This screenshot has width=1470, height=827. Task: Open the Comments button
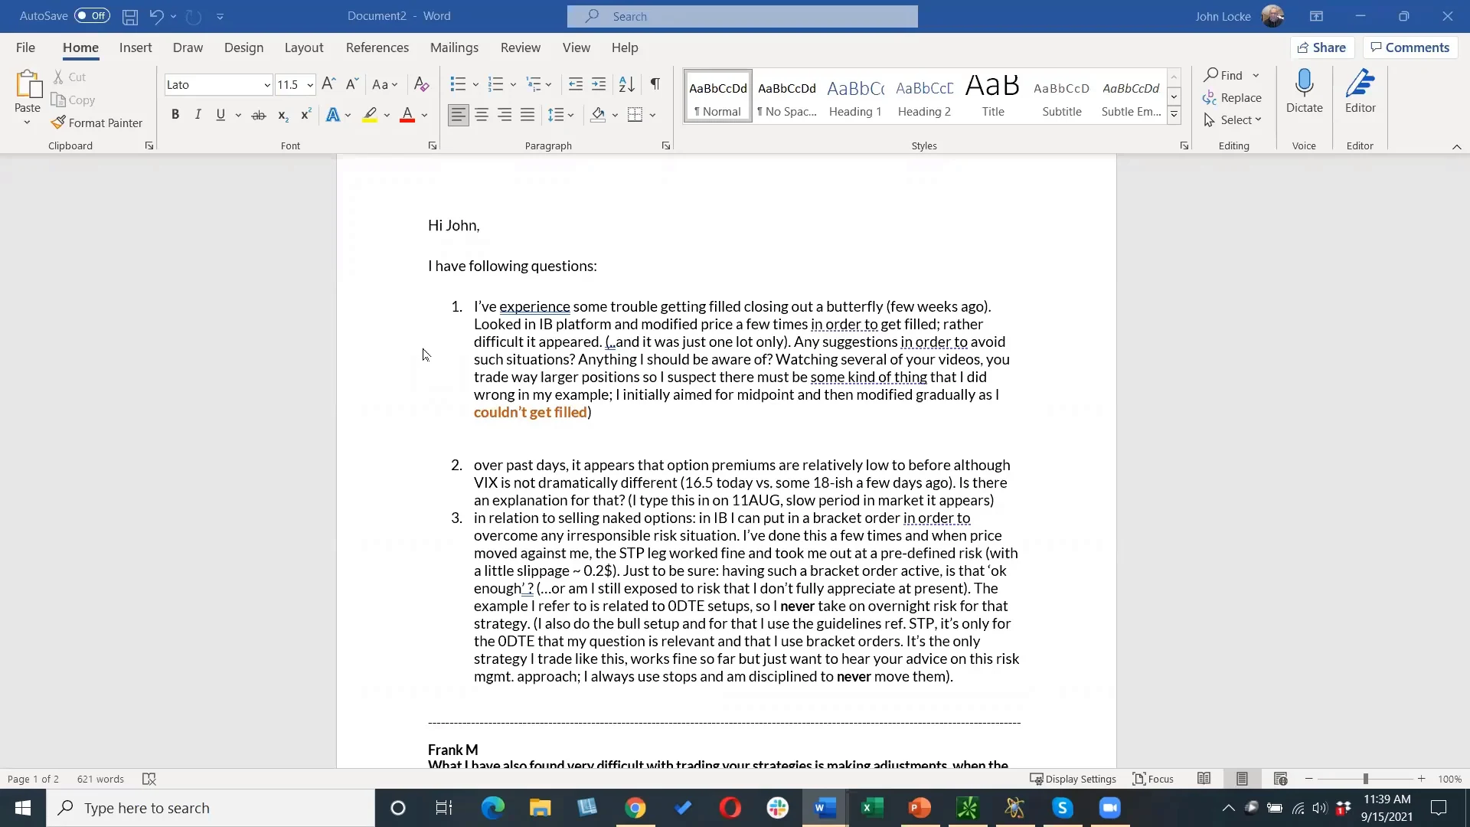click(x=1410, y=47)
